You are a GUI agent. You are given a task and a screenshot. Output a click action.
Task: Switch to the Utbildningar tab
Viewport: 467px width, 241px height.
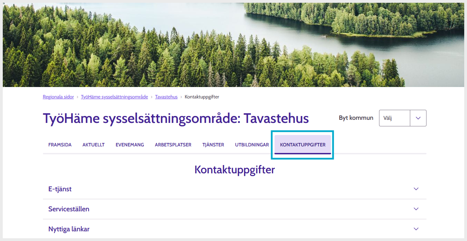(x=252, y=145)
